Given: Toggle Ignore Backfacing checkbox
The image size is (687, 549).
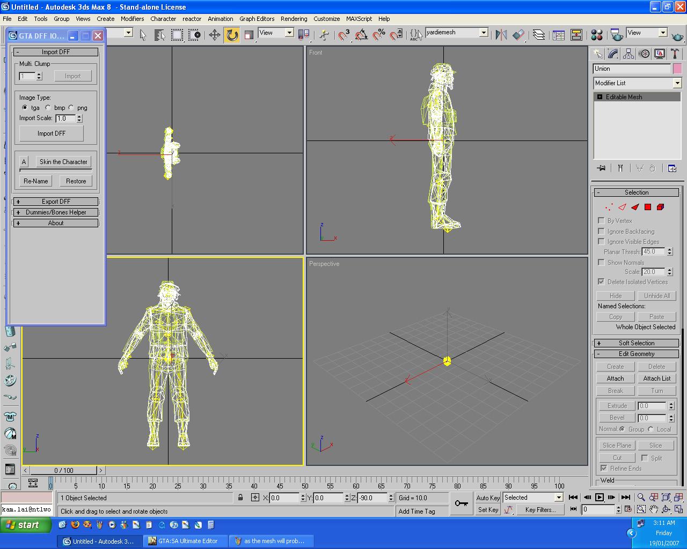Looking at the screenshot, I should click(601, 231).
